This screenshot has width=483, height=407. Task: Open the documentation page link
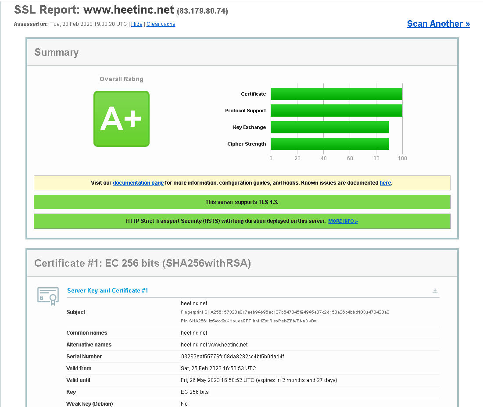coord(138,182)
